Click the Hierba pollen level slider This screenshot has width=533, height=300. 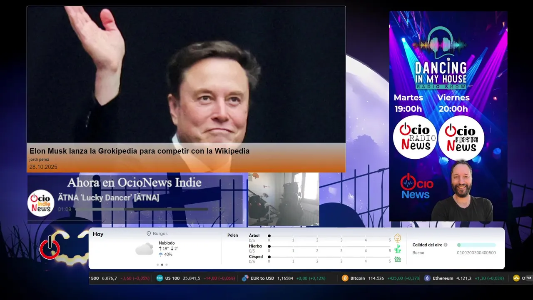[329, 247]
